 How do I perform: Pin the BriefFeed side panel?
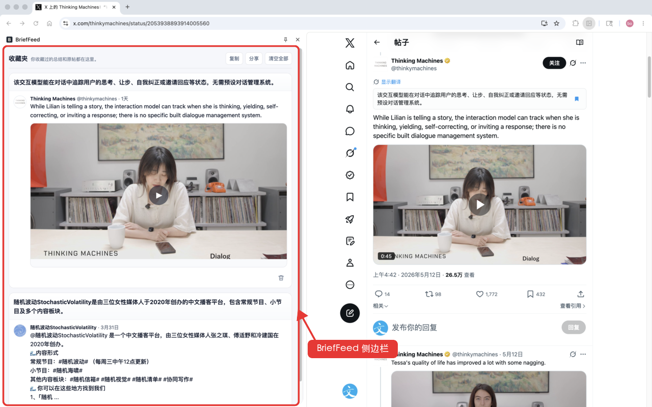tap(286, 39)
